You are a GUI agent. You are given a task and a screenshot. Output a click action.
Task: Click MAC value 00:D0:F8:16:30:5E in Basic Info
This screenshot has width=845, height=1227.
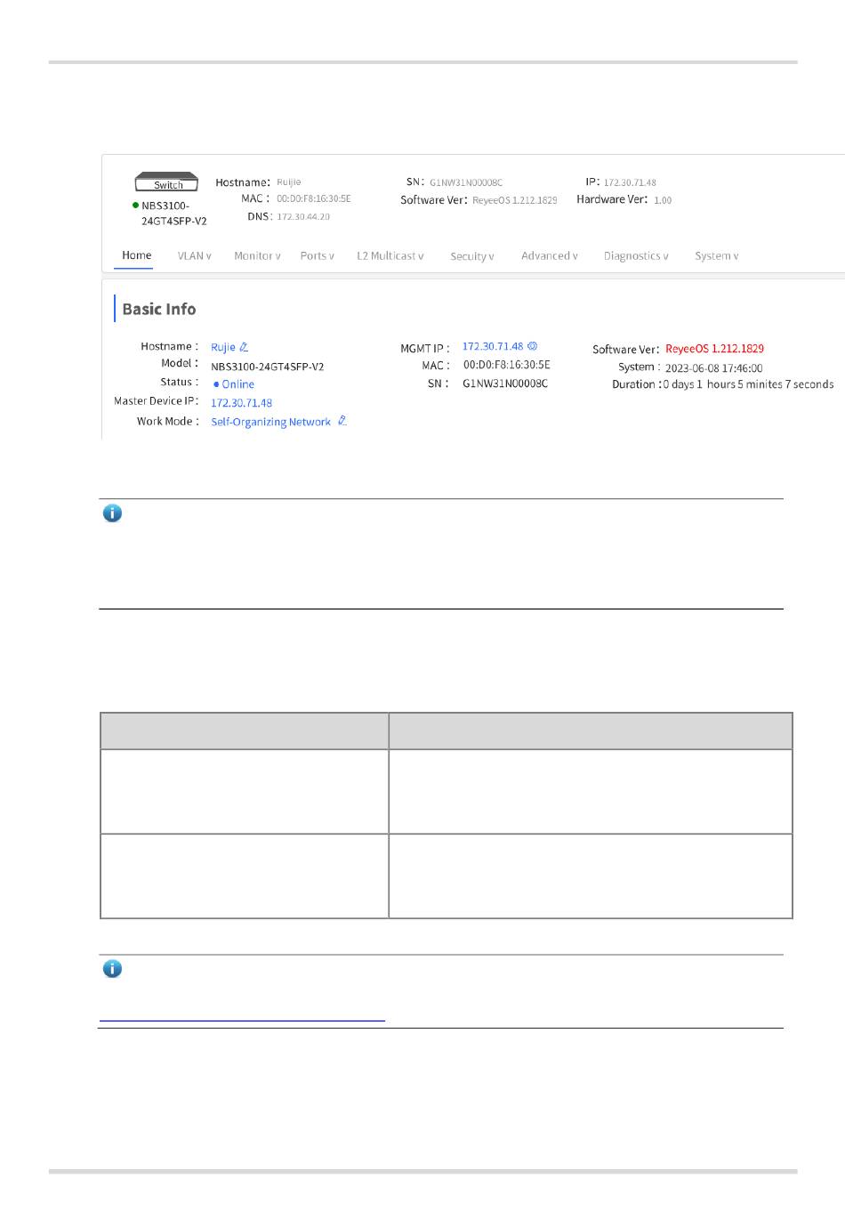(506, 365)
